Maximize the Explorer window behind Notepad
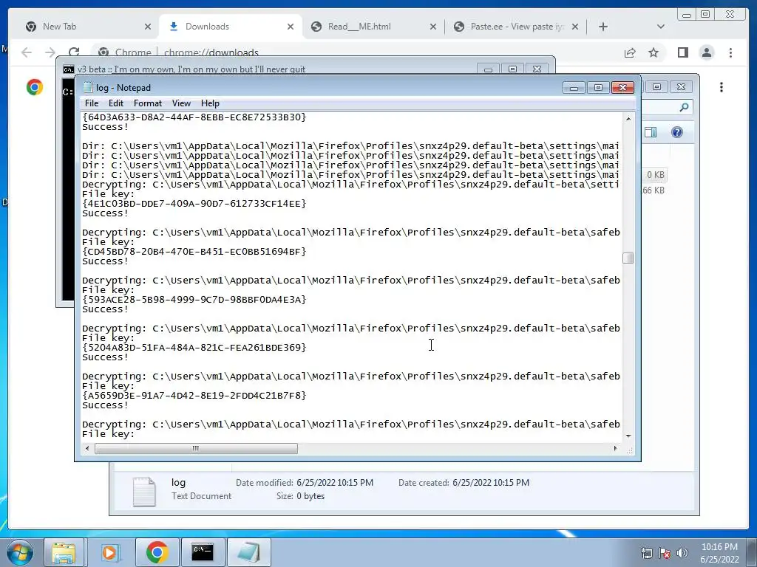This screenshot has height=567, width=757. click(656, 87)
